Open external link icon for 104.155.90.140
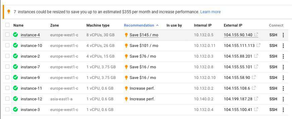This screenshot has width=292, height=119. point(256,35)
